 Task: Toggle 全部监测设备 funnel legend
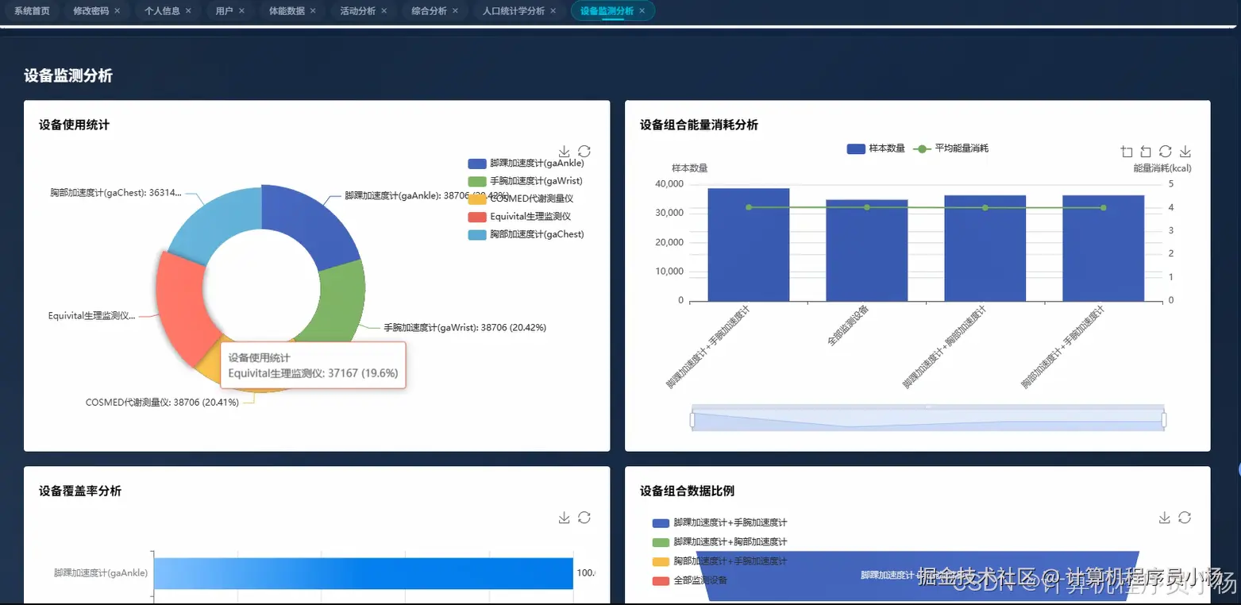(689, 580)
